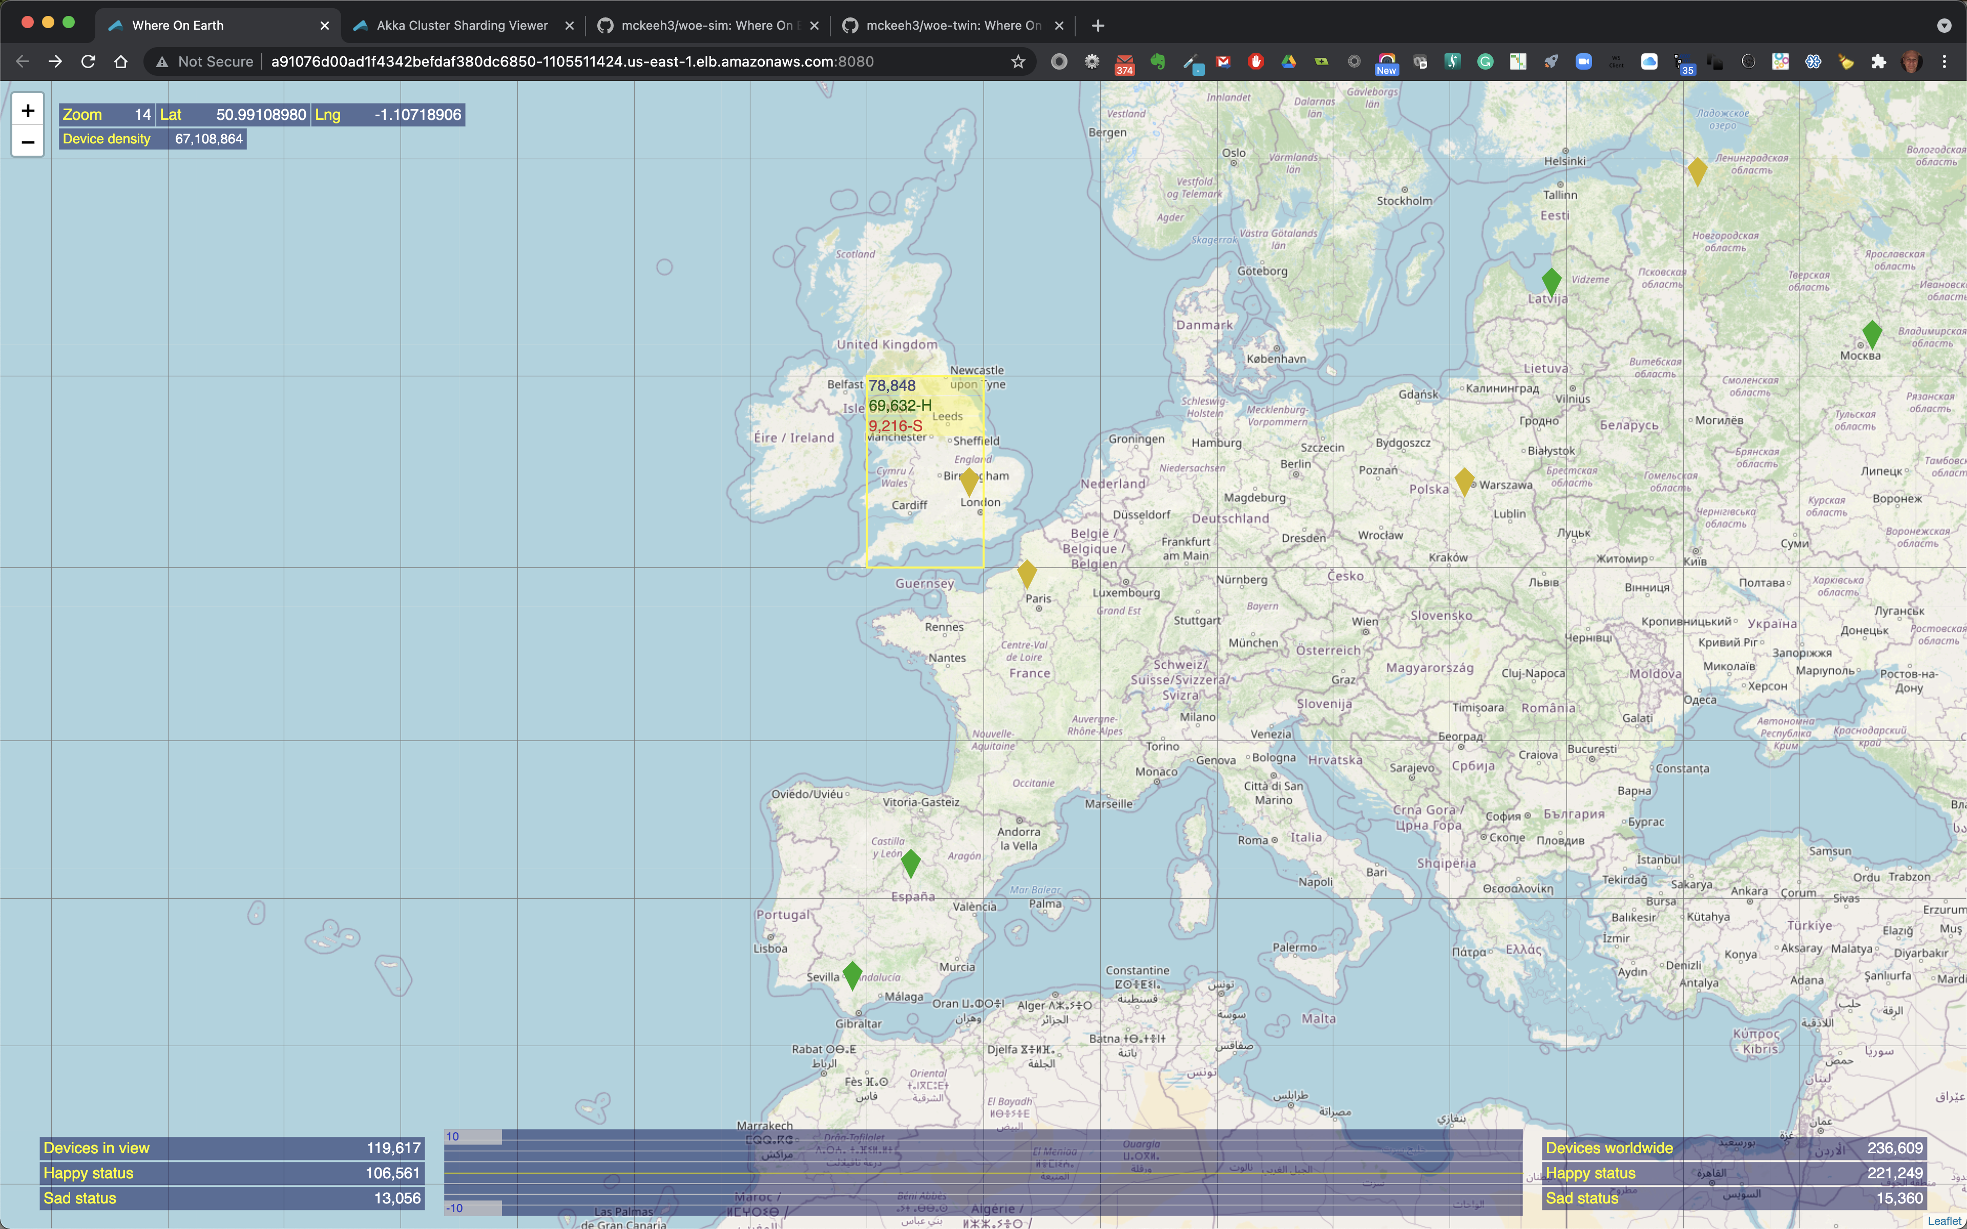This screenshot has height=1229, width=1967.
Task: Click the AdBlock stop-hand extension icon
Action: click(x=1256, y=62)
